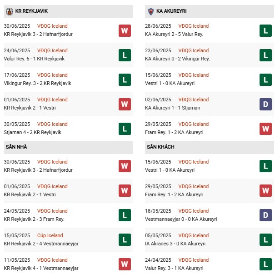Click the D badge for Vestmannaeyjar 0-0 KA Akureyri
Screen dimensions: 275x274
point(265,215)
